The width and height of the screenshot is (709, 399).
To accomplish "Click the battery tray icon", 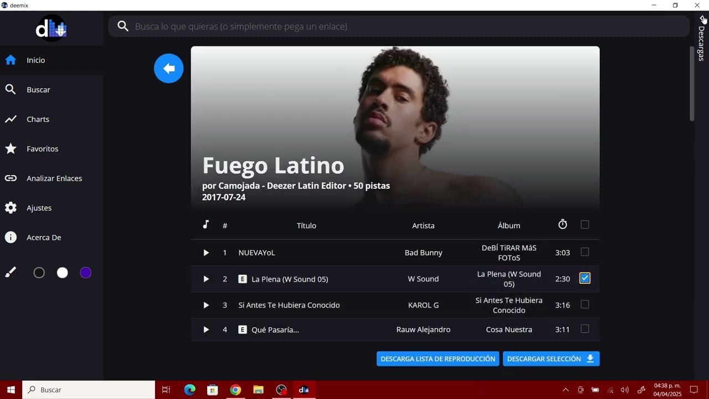I will click(x=595, y=390).
